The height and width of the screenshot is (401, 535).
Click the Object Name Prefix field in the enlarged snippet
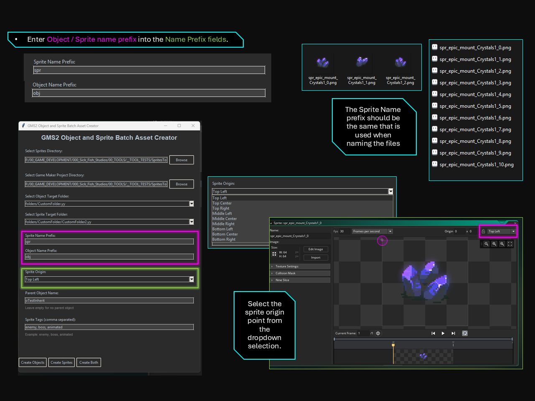tap(149, 93)
